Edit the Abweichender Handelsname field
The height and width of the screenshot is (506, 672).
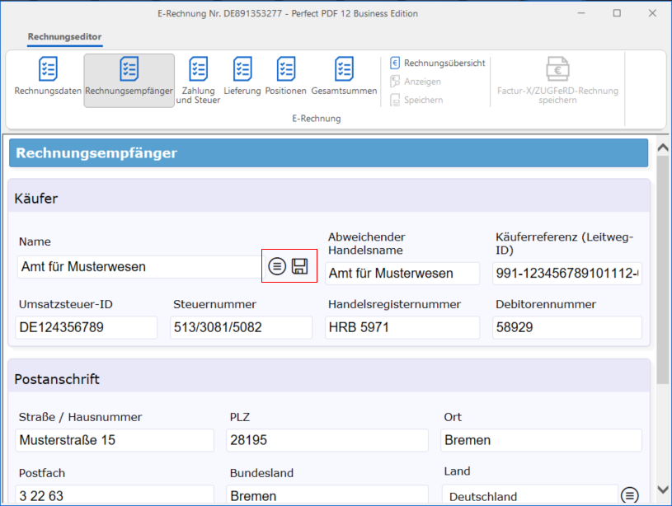(402, 274)
